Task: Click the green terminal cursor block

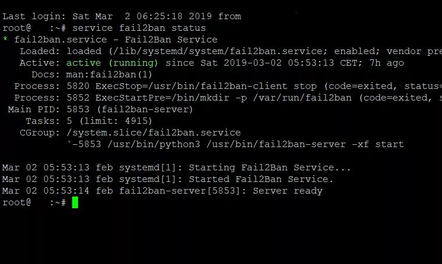Action: tap(75, 202)
